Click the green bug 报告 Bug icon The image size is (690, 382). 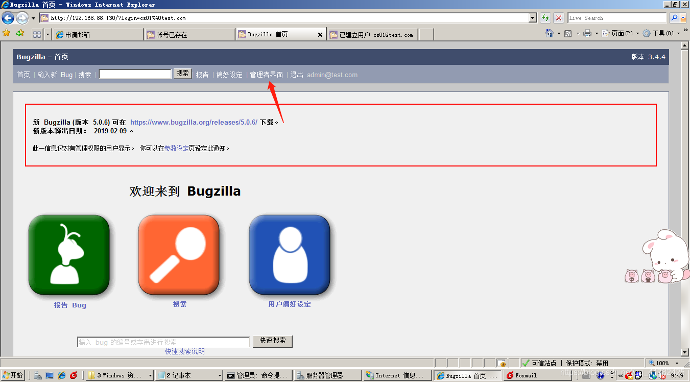click(x=69, y=255)
